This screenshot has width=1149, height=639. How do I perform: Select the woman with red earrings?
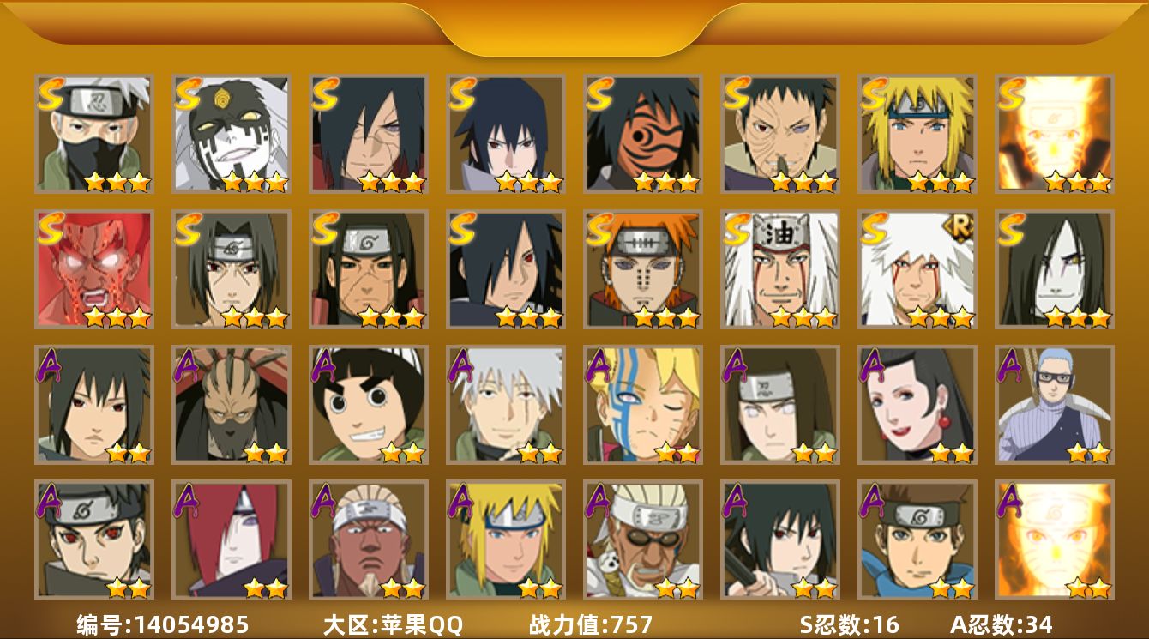[x=917, y=405]
